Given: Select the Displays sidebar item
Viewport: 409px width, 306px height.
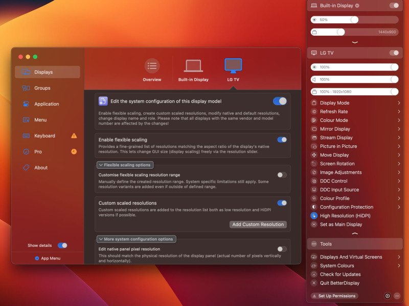Looking at the screenshot, I should click(48, 72).
